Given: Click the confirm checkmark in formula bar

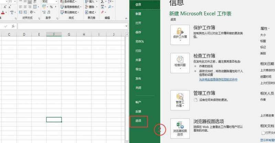Looking at the screenshot, I should [x=6, y=26].
